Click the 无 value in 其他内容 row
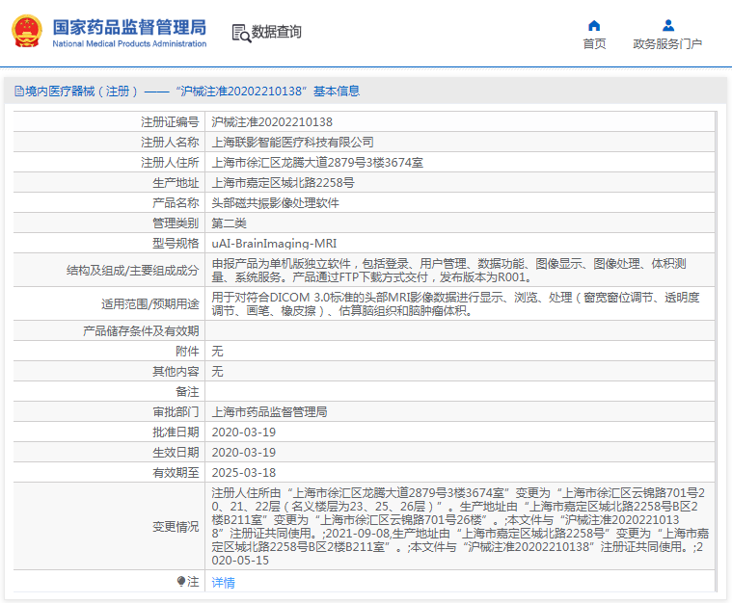732x603 pixels. click(x=217, y=372)
